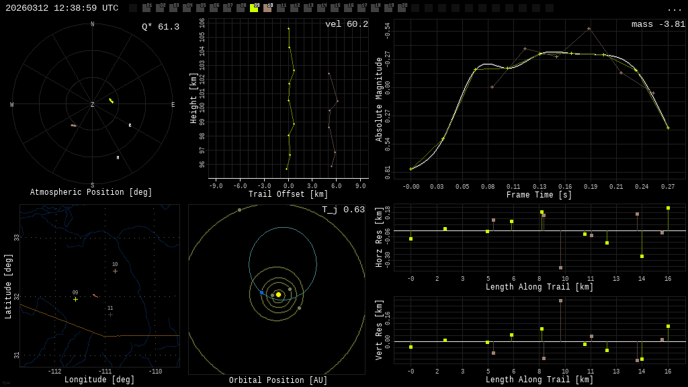Select the tan station 10 swatch
The image size is (688, 387).
pos(267,8)
